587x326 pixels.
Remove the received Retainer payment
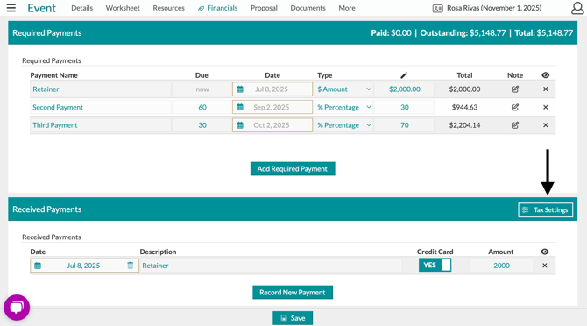point(545,266)
